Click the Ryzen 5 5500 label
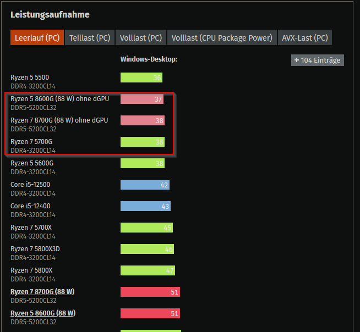 [30, 78]
